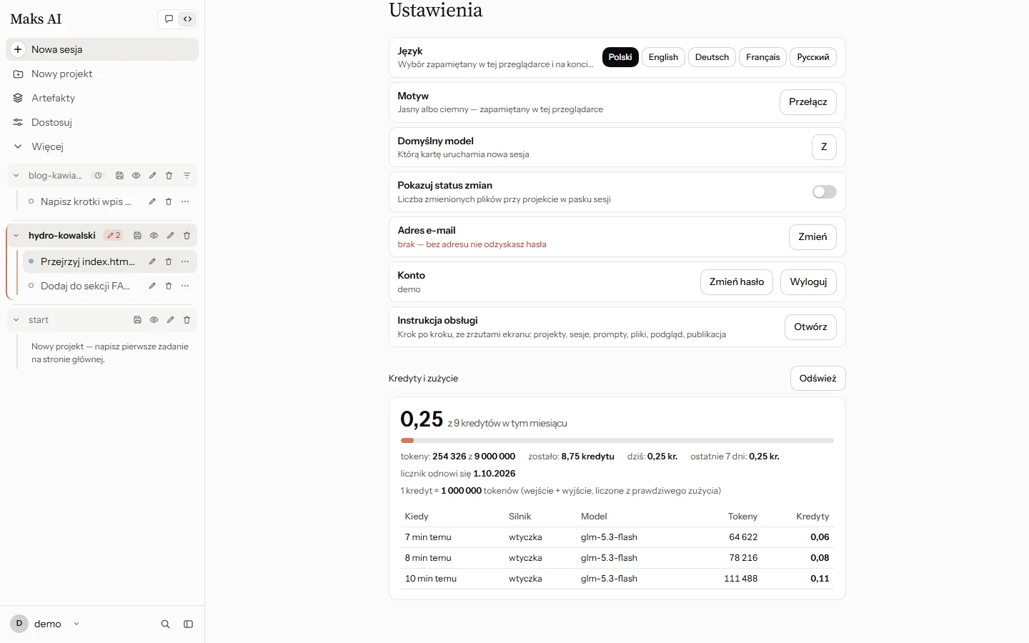The width and height of the screenshot is (1029, 643).
Task: Click save icon for blog-kawia project
Action: click(119, 176)
